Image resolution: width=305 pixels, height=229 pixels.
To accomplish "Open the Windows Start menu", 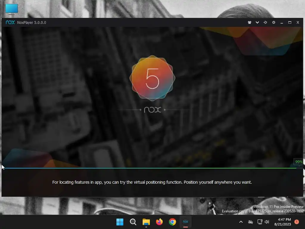I will (120, 222).
